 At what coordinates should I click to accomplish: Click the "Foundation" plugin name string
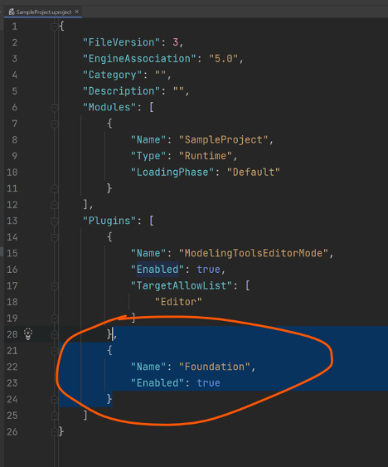[x=215, y=367]
